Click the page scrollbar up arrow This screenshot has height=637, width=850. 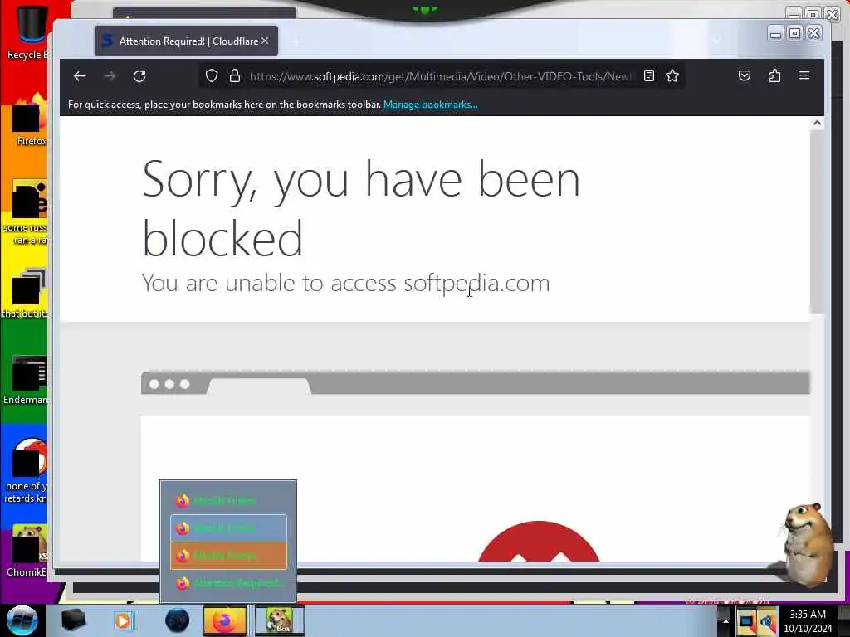tap(817, 124)
